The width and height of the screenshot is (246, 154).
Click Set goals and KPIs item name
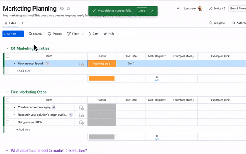(x=30, y=122)
